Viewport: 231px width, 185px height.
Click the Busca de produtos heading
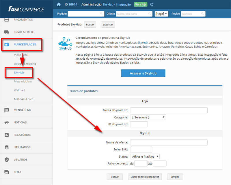pos(83,91)
